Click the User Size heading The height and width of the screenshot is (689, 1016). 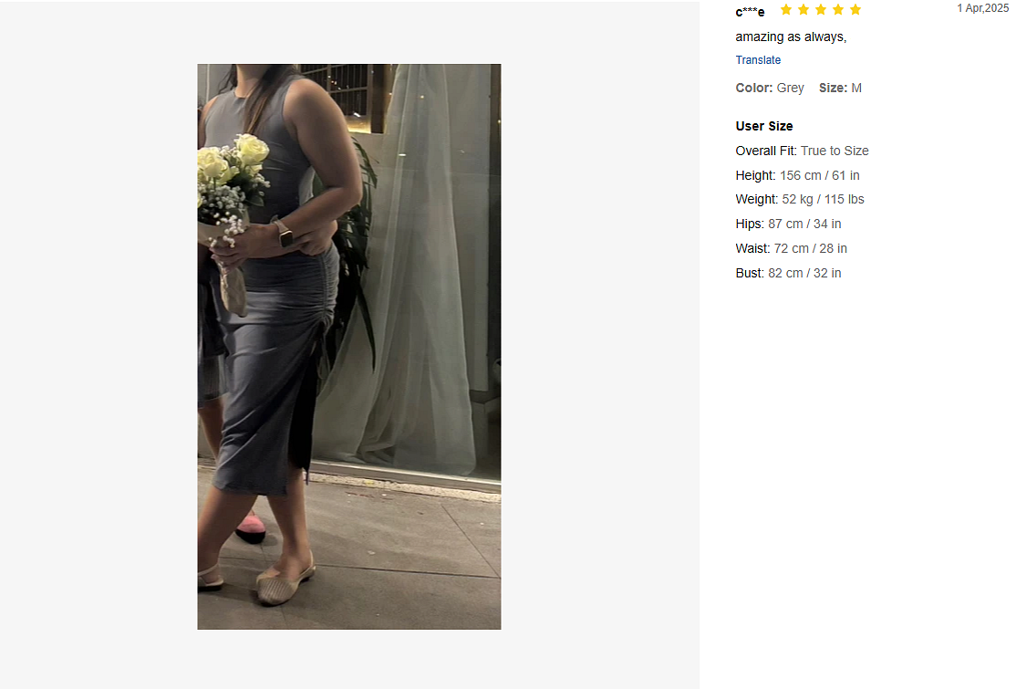pos(764,126)
